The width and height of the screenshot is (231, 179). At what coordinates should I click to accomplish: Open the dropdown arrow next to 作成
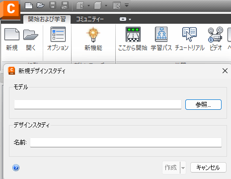(183, 168)
